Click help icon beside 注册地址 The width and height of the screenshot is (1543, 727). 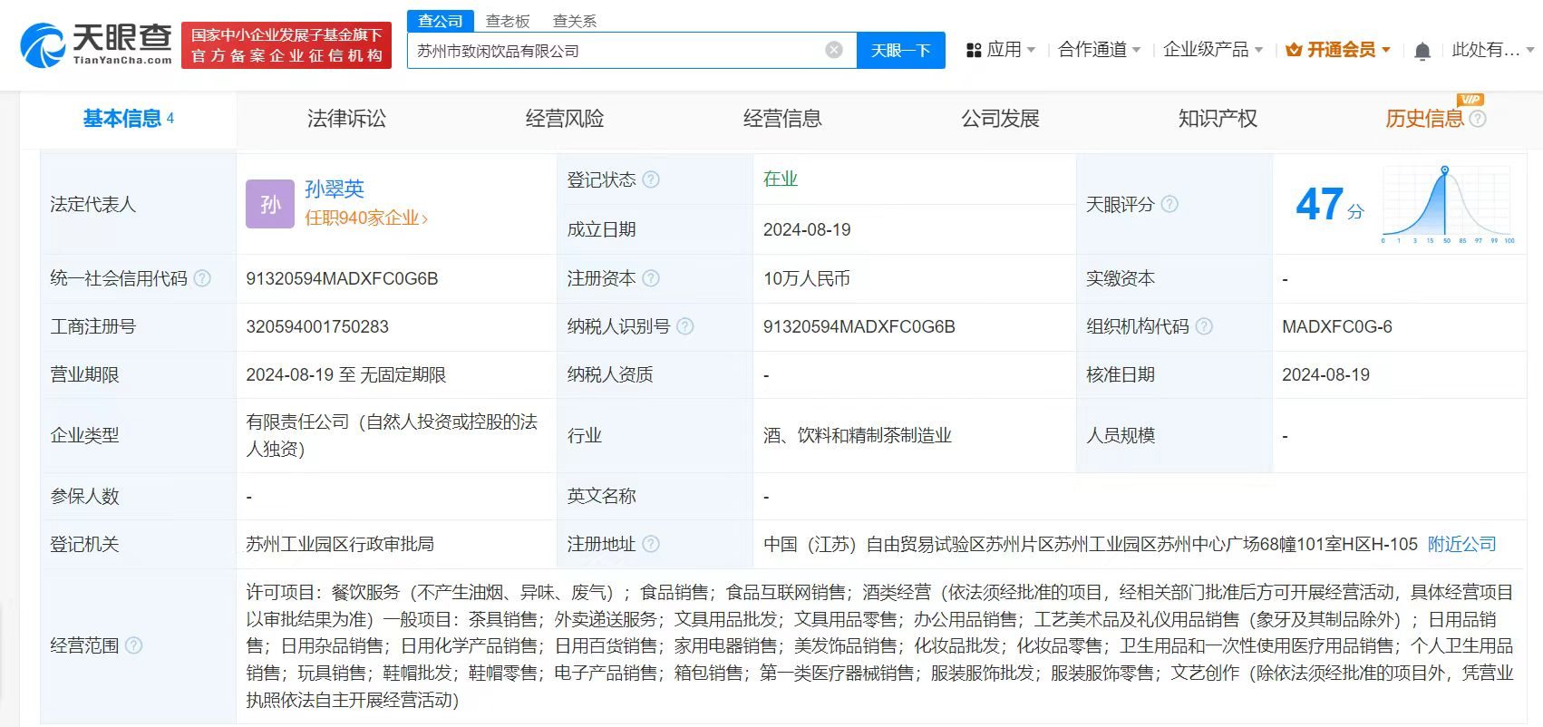[651, 544]
